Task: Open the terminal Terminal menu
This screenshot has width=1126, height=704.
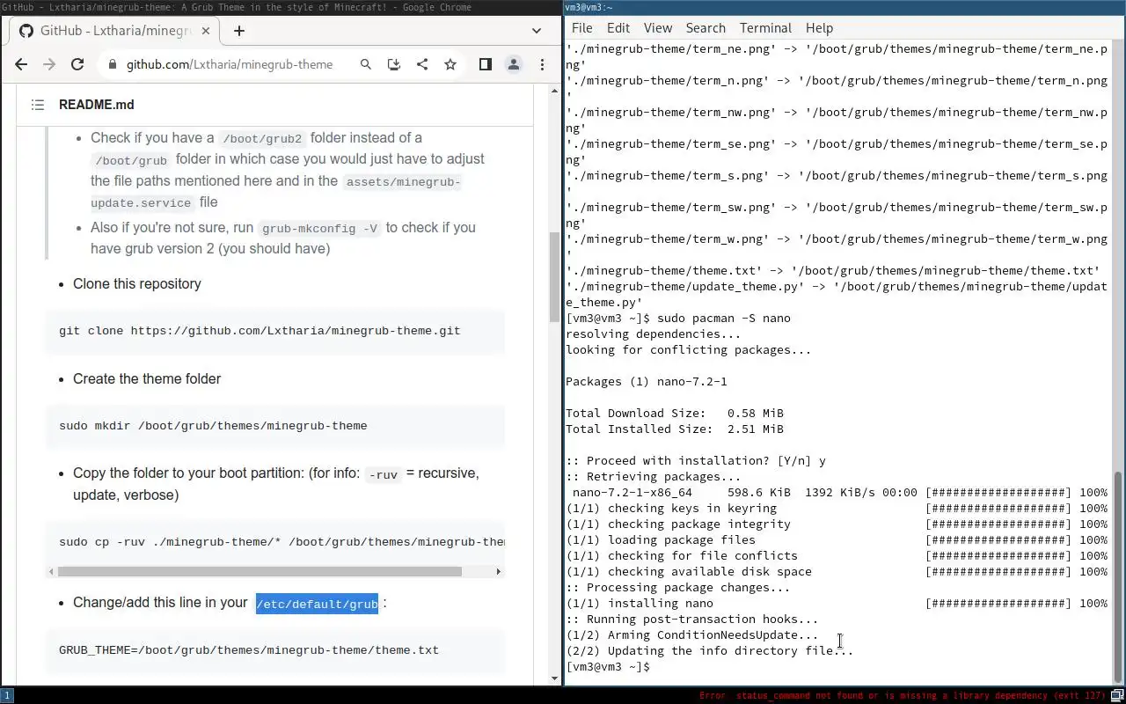Action: click(765, 28)
